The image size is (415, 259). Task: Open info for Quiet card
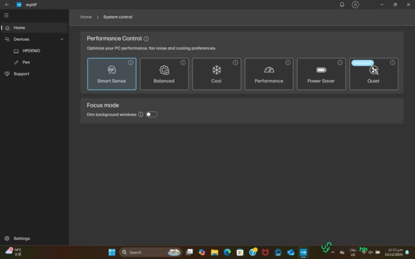point(392,63)
